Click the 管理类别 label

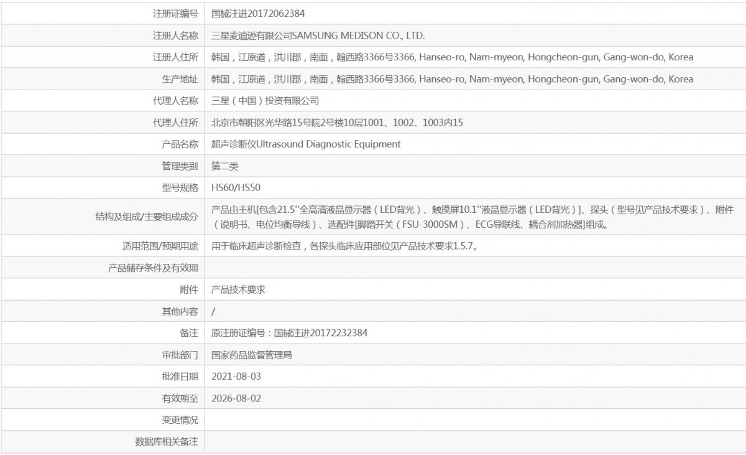(x=180, y=166)
